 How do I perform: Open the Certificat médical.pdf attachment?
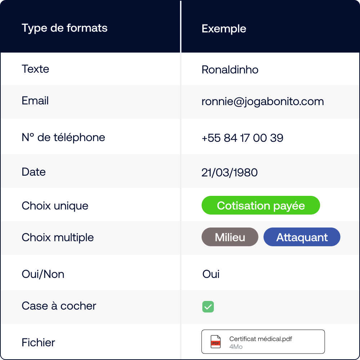pos(263,342)
